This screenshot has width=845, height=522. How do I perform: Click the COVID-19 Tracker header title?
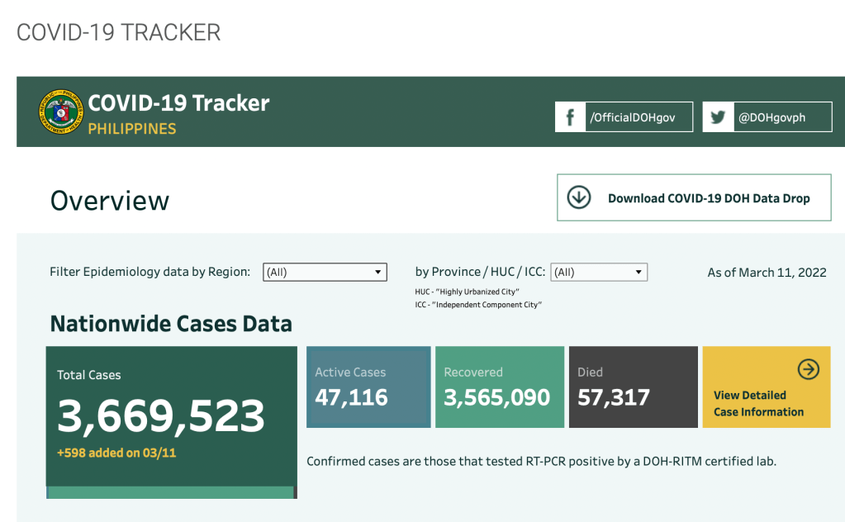[x=178, y=103]
